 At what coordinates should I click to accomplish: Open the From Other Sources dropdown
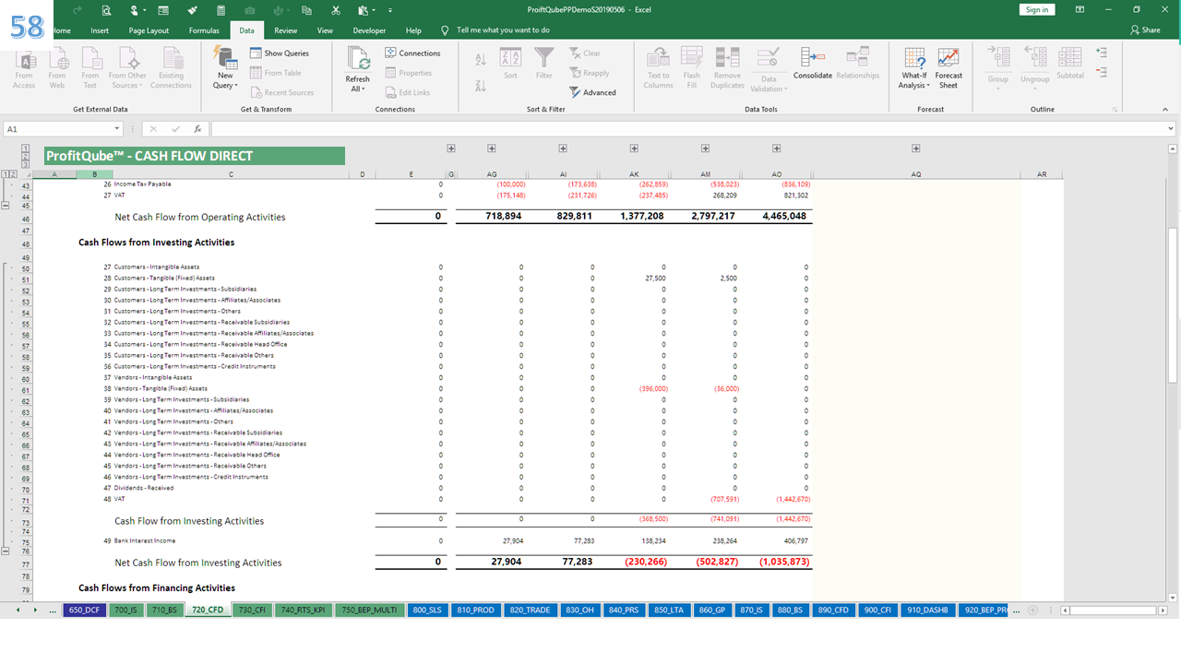coord(127,69)
